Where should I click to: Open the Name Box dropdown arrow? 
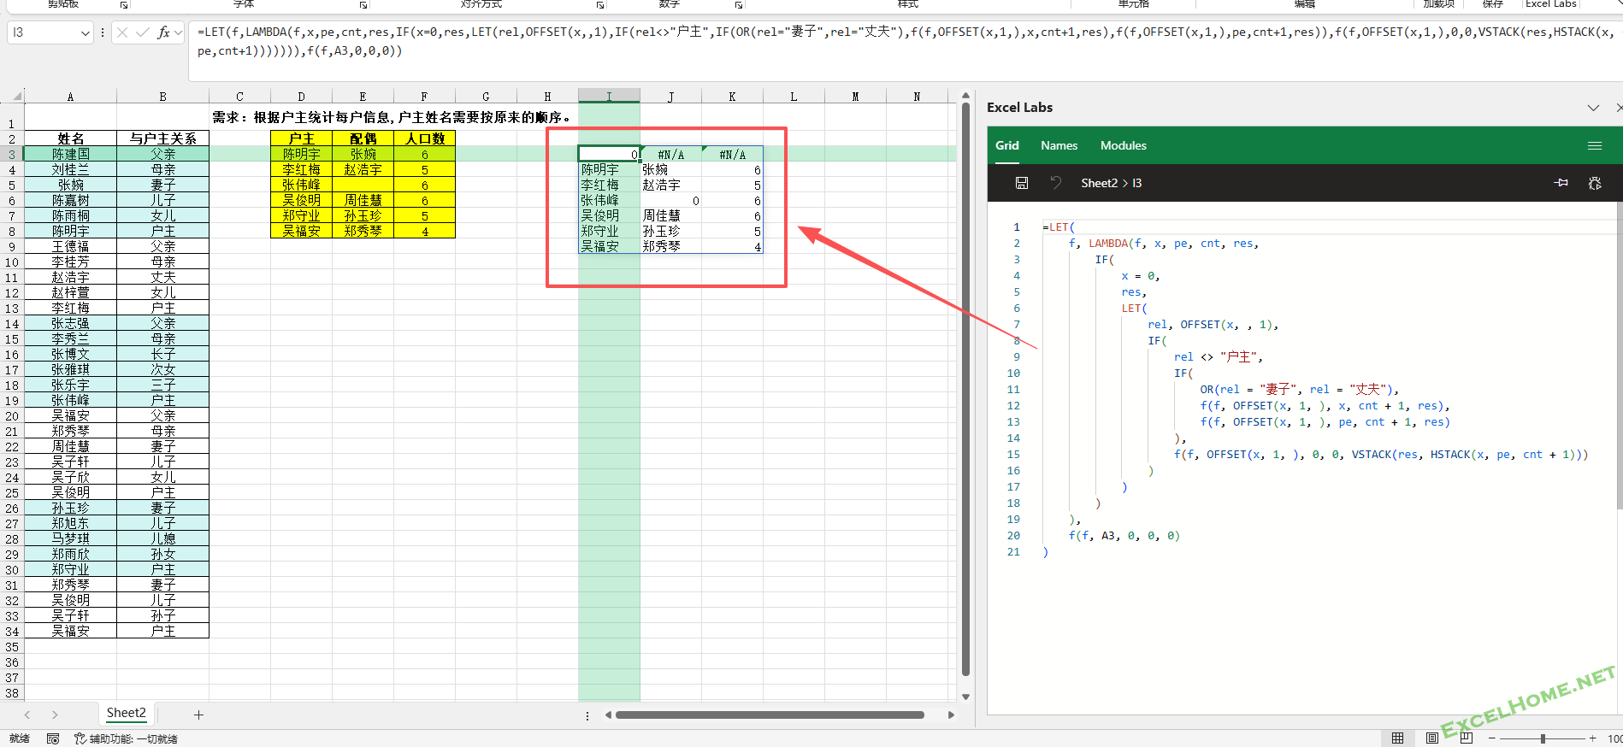pos(85,33)
